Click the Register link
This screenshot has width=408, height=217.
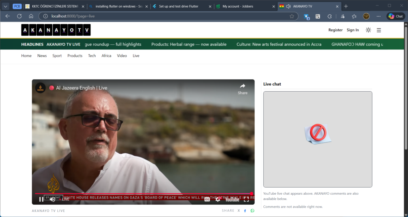coord(335,30)
